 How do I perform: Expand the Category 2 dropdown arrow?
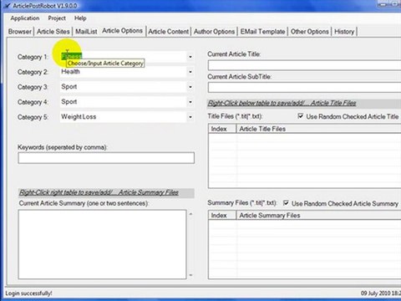click(190, 72)
